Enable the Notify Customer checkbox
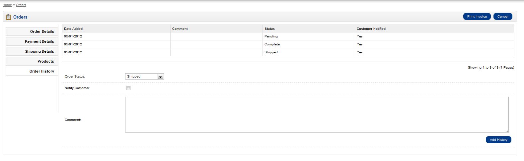 [x=128, y=88]
